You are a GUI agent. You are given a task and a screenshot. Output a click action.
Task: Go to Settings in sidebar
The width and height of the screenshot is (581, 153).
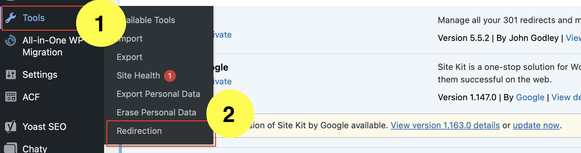point(40,75)
